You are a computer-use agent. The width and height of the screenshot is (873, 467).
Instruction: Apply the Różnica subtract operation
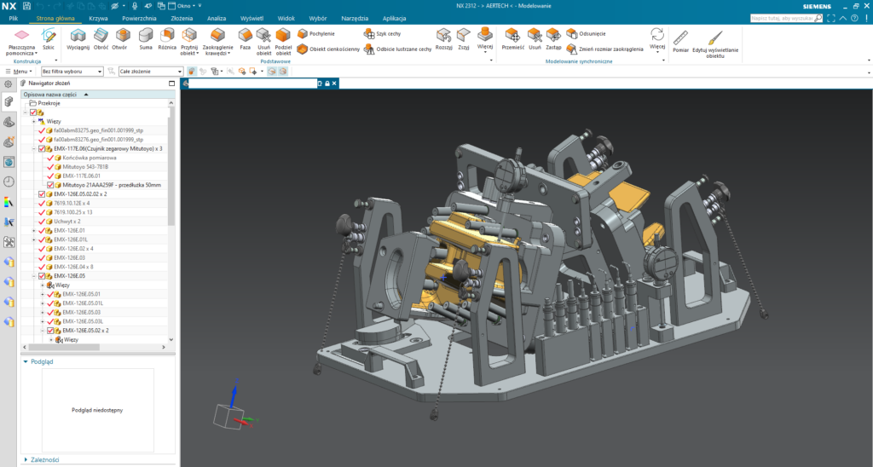167,39
